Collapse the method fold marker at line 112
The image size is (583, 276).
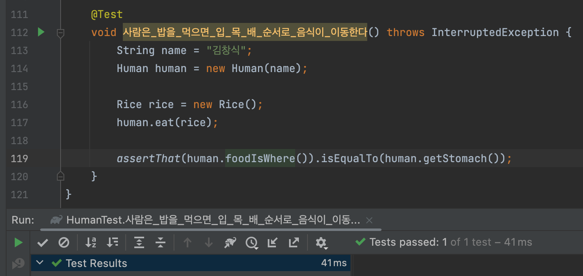[61, 33]
